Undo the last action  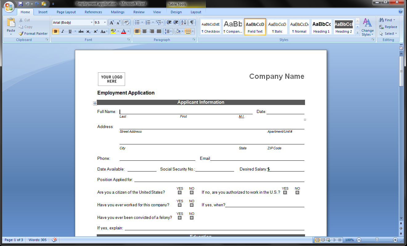click(x=27, y=4)
